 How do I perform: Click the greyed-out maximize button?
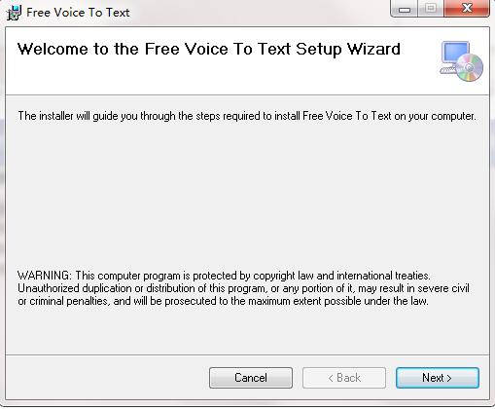click(431, 9)
